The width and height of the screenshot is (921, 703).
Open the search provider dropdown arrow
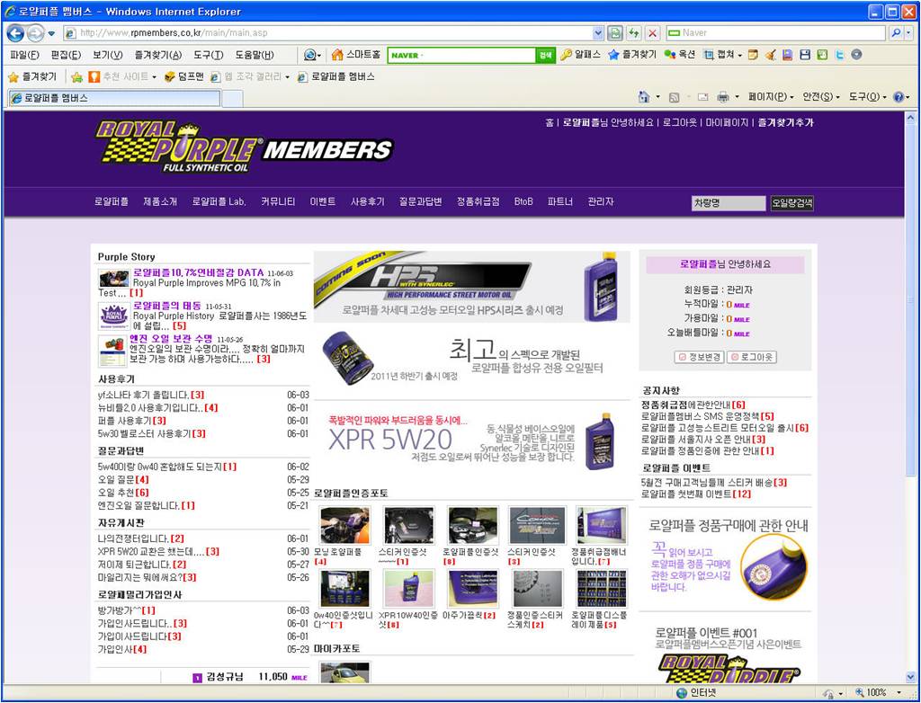click(x=909, y=33)
